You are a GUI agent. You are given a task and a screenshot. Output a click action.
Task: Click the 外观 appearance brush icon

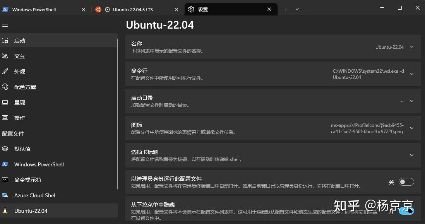click(5, 72)
